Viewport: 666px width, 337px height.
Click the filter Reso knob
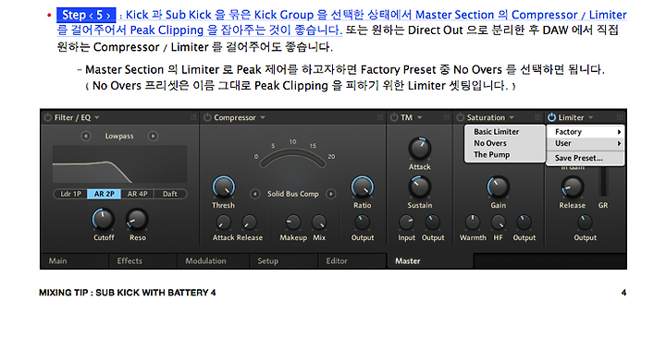click(137, 220)
